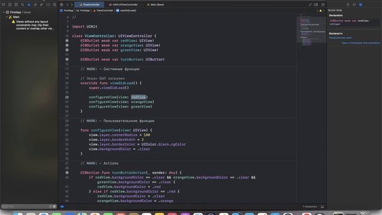Show the History inspector

(x=354, y=5)
